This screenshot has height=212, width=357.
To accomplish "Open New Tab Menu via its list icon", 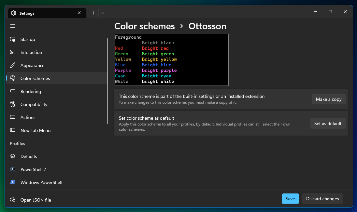I will 12,130.
